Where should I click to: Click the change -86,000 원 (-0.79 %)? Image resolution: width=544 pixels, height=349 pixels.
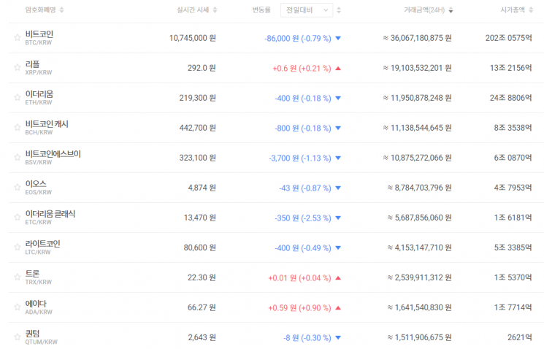(x=298, y=38)
